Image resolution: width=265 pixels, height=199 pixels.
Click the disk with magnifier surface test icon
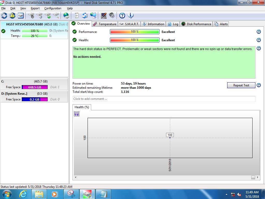point(56,16)
